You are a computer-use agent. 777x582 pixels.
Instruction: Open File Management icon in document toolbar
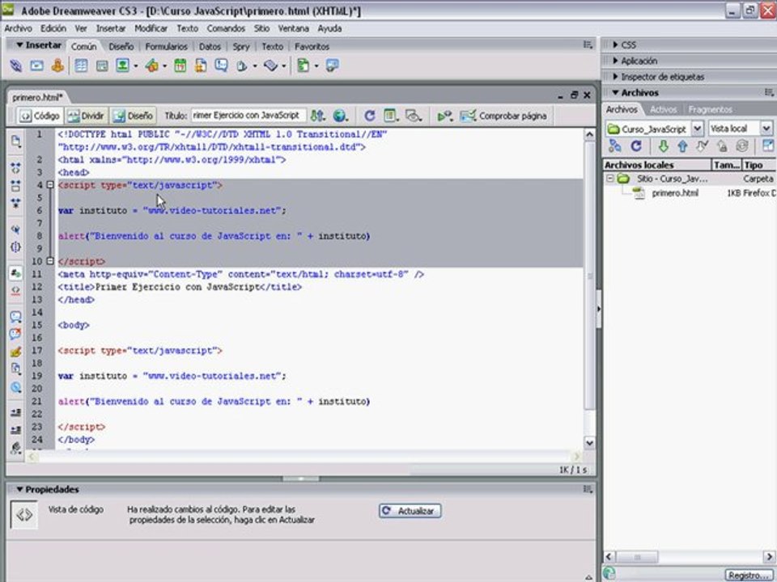317,116
